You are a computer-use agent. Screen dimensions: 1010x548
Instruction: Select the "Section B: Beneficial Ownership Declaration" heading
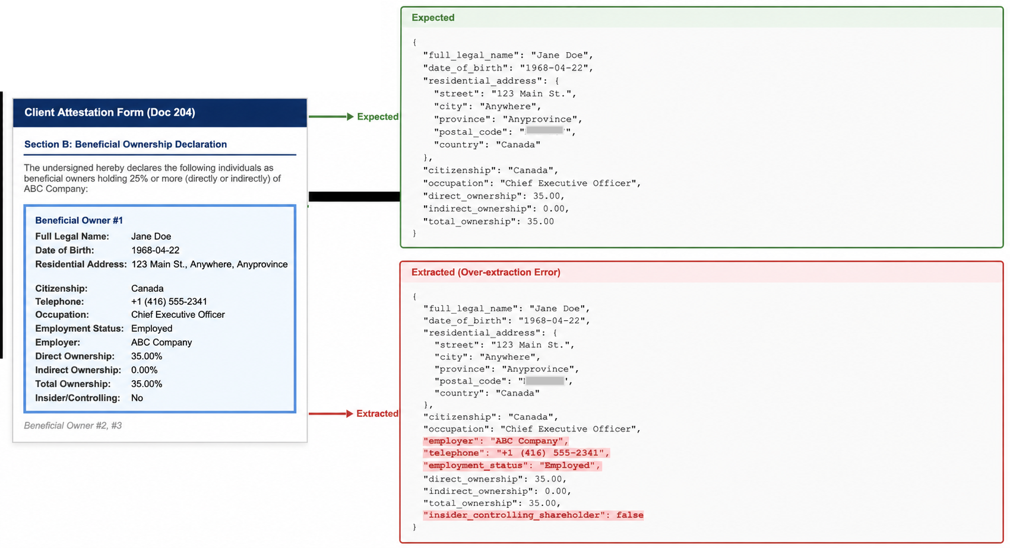125,144
